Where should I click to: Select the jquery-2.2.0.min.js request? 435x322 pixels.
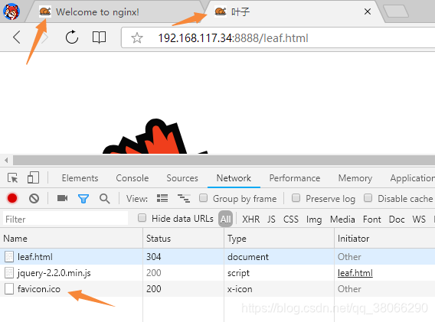(x=217, y=273)
